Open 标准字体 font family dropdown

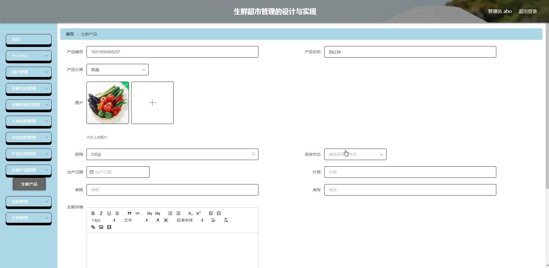click(190, 220)
